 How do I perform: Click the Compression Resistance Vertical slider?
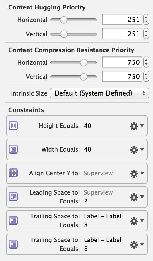point(74,77)
